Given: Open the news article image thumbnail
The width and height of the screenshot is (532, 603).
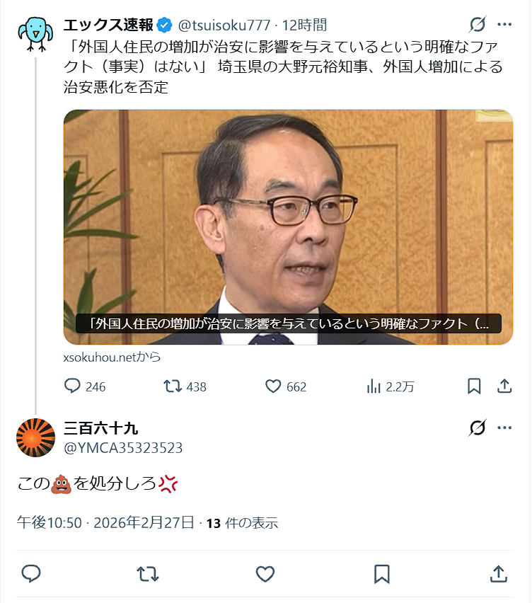Looking at the screenshot, I should click(289, 227).
